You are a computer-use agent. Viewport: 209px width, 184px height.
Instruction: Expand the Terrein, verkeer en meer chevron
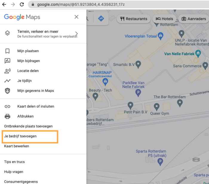pyautogui.click(x=76, y=34)
